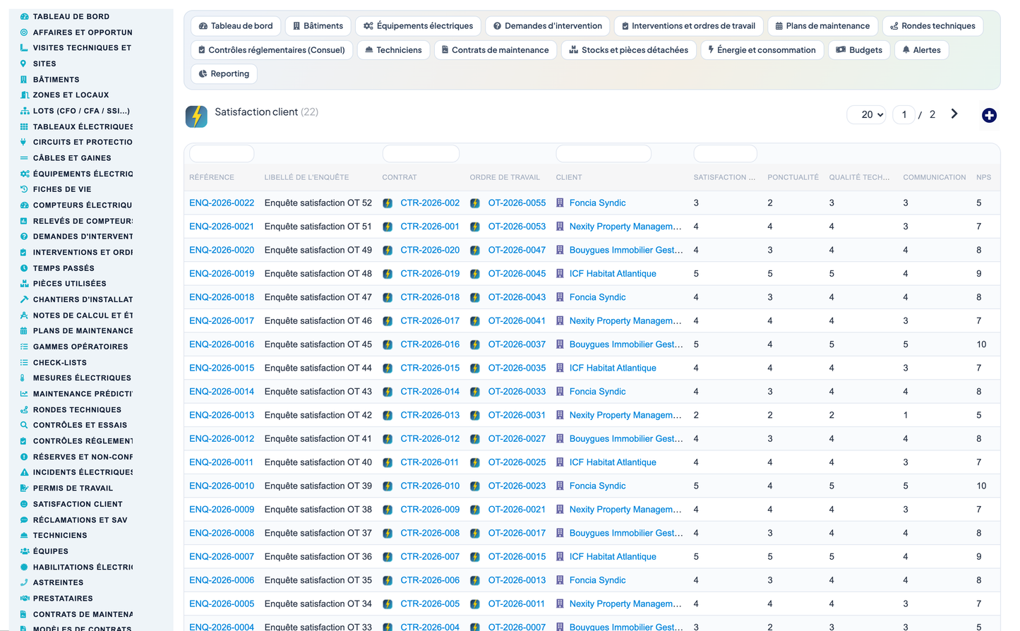Click the Tableau de bord sidebar icon
Image resolution: width=1020 pixels, height=631 pixels.
tap(24, 16)
